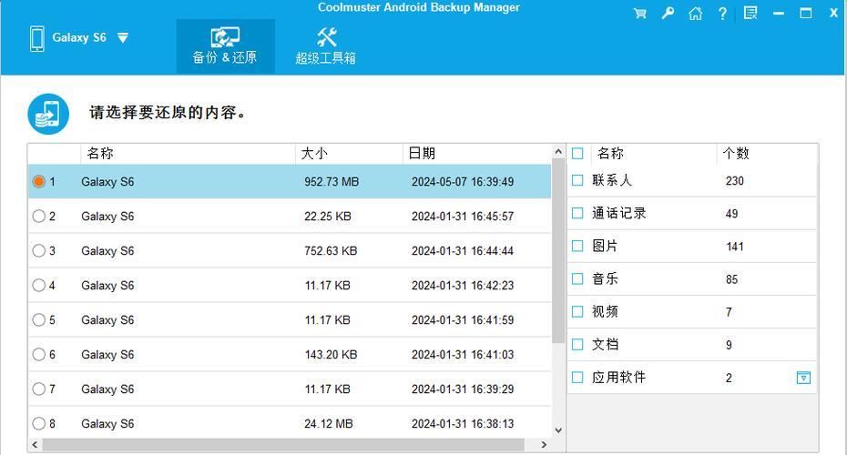
Task: Click the key register icon
Action: click(668, 13)
